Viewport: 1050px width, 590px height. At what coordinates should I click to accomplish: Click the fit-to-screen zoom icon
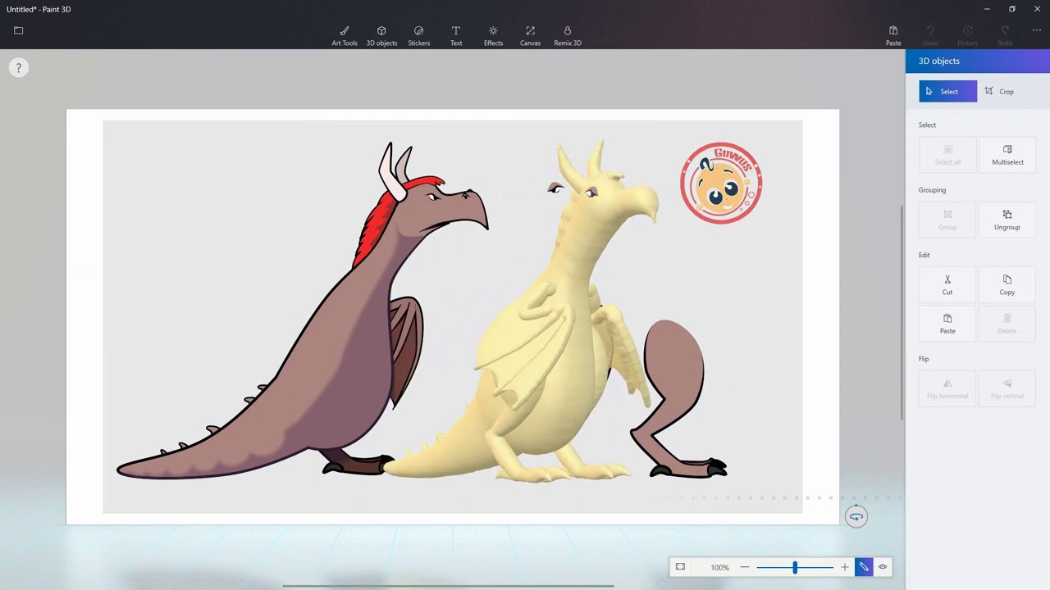tap(680, 567)
